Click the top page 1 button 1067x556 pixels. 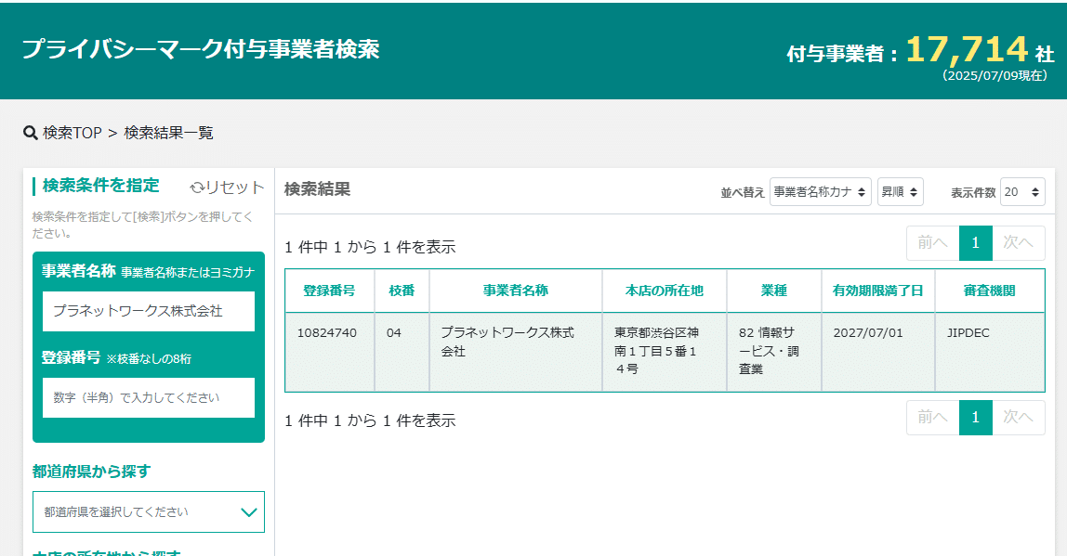976,242
